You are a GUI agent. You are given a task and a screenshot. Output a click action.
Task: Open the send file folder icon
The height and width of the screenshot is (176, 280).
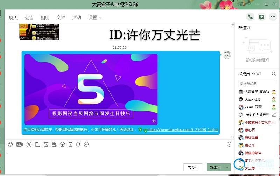38,145
